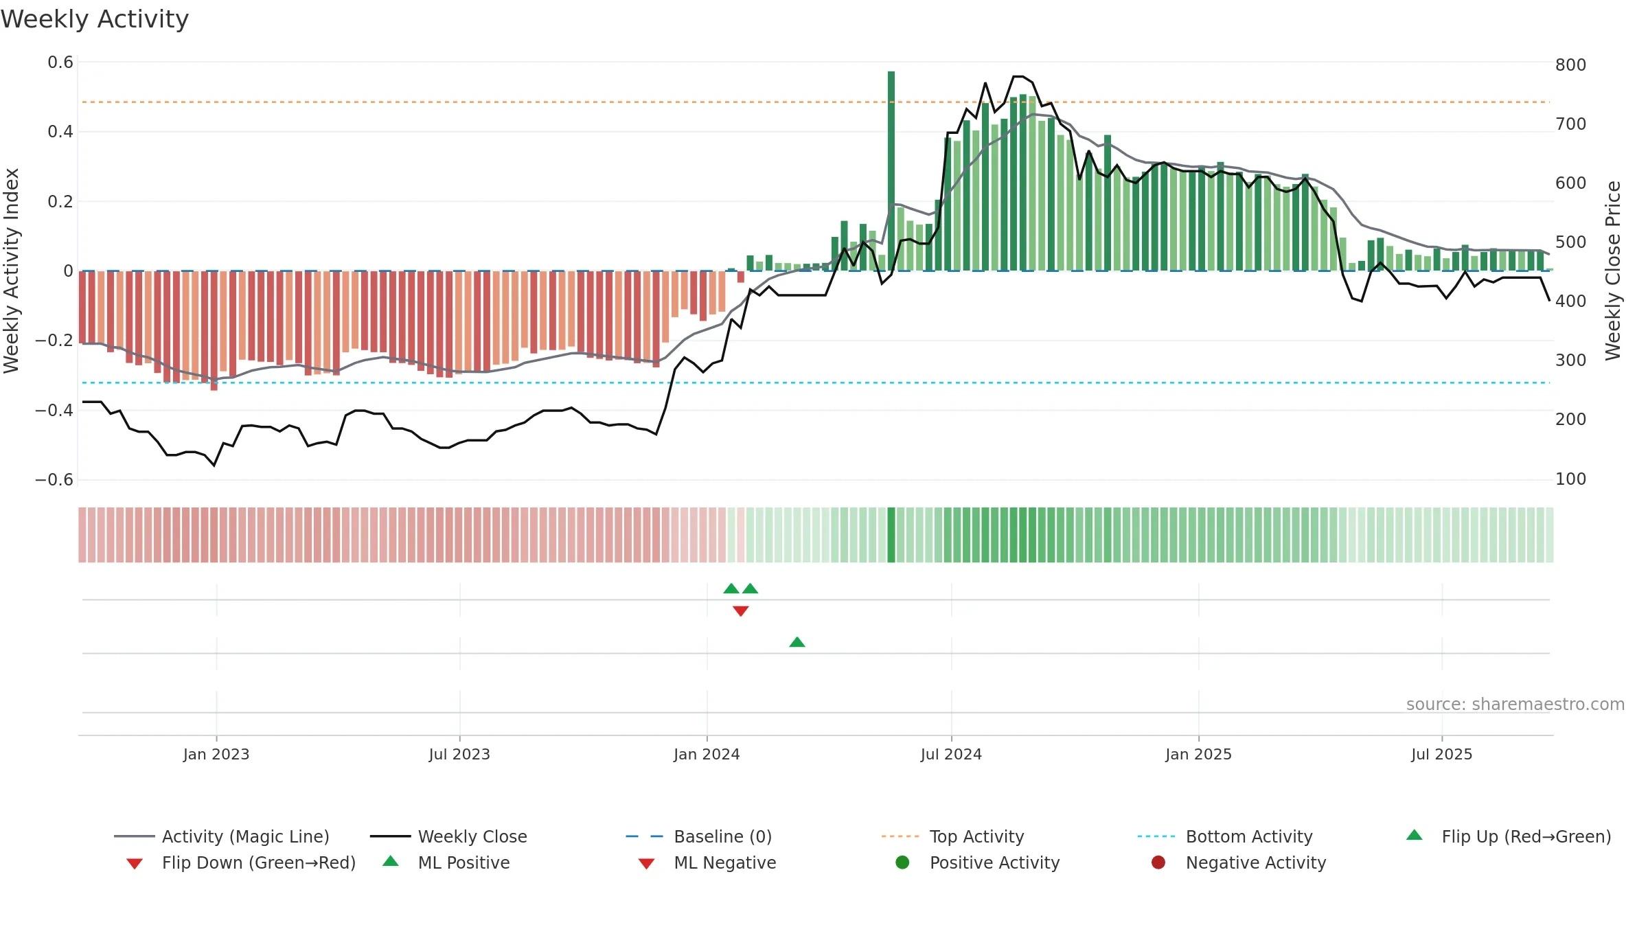This screenshot has height=927, width=1648.
Task: Click the Jan 2023 x-axis label
Action: coord(216,755)
